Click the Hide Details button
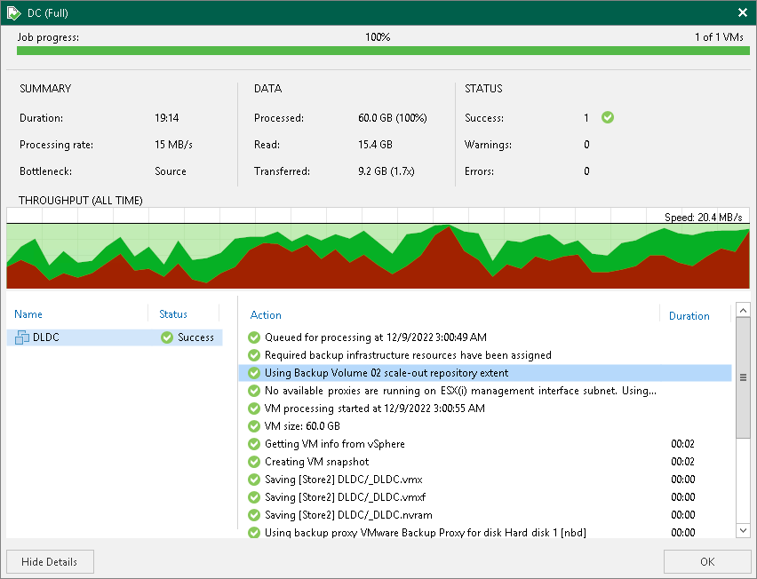 click(x=50, y=561)
